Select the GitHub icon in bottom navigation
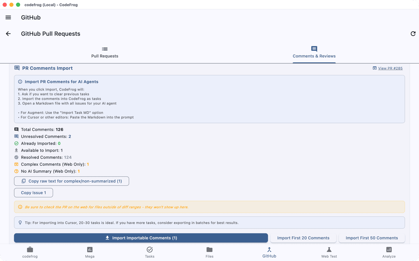Viewport: 419px width, 261px height. [x=269, y=252]
